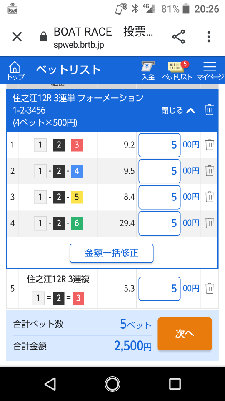This screenshot has width=225, height=401.
Task: Delete the entire formation bet group
Action: pos(209,110)
